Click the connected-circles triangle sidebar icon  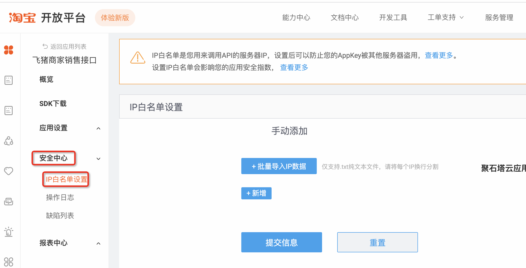pos(9,141)
